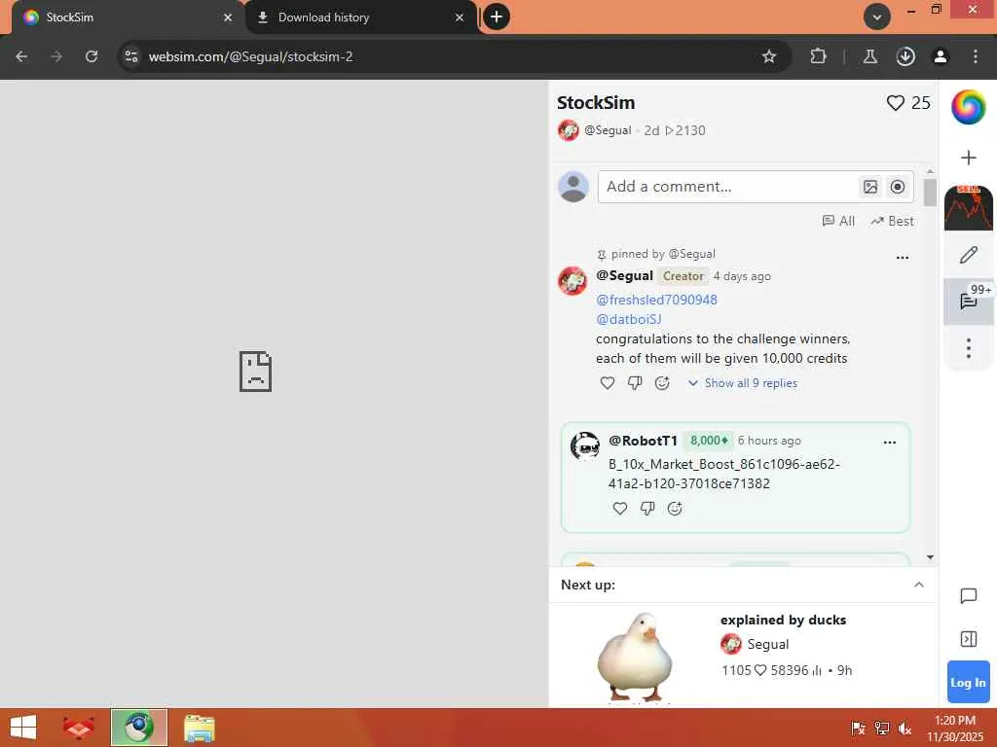
Task: Open Windows Start menu
Action: (23, 728)
